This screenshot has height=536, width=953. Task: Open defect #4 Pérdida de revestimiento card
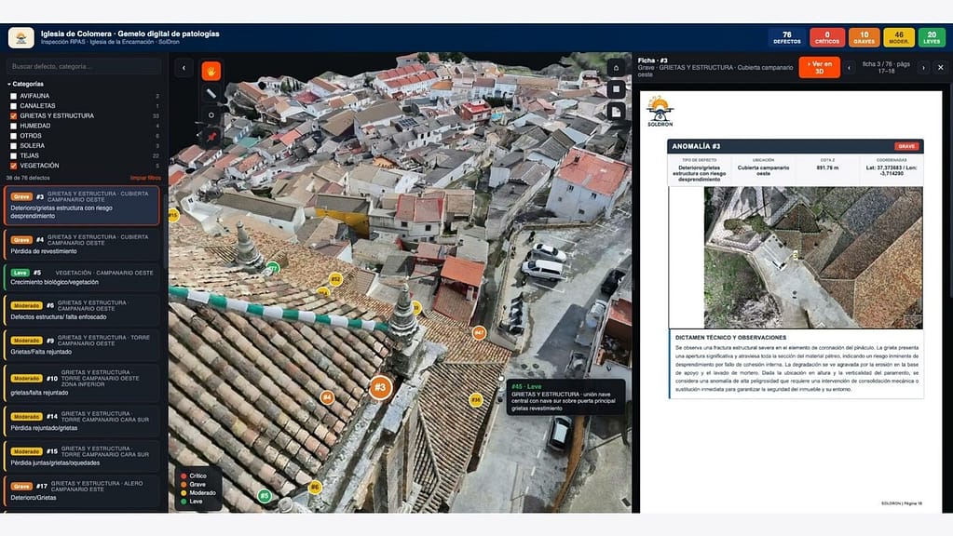(x=82, y=245)
